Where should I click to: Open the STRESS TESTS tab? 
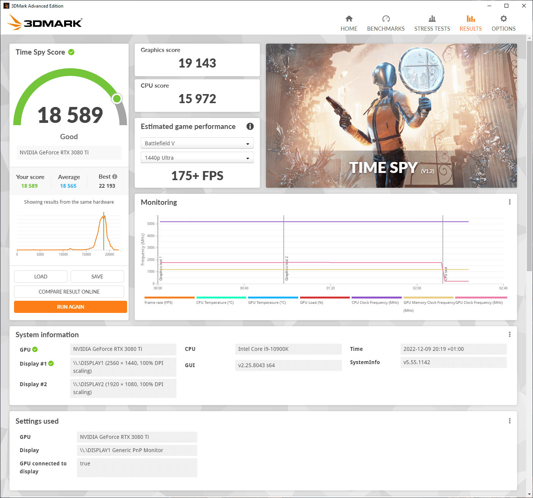click(432, 24)
